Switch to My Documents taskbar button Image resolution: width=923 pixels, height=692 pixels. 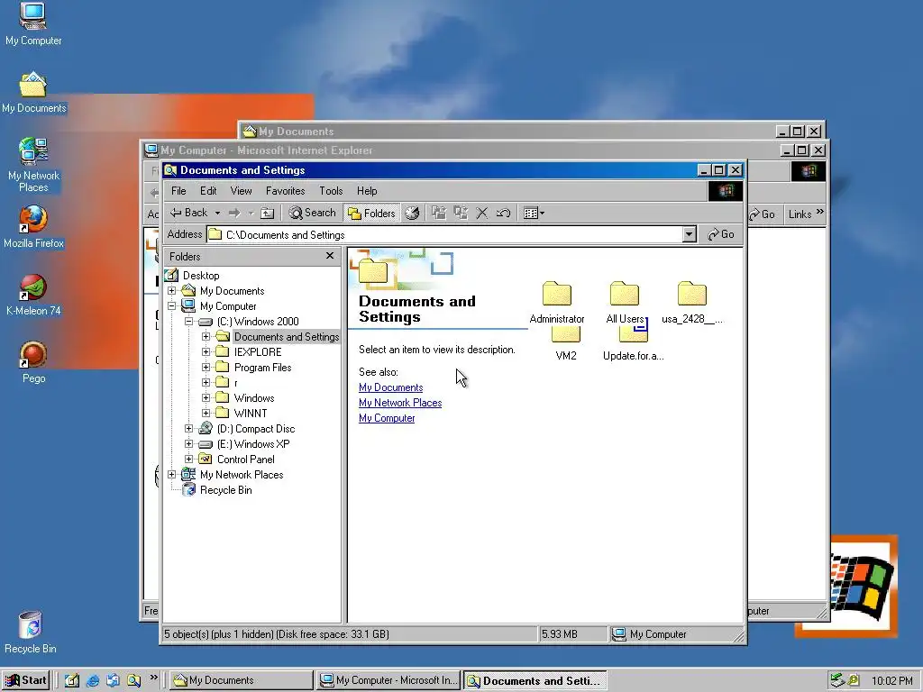click(x=242, y=680)
